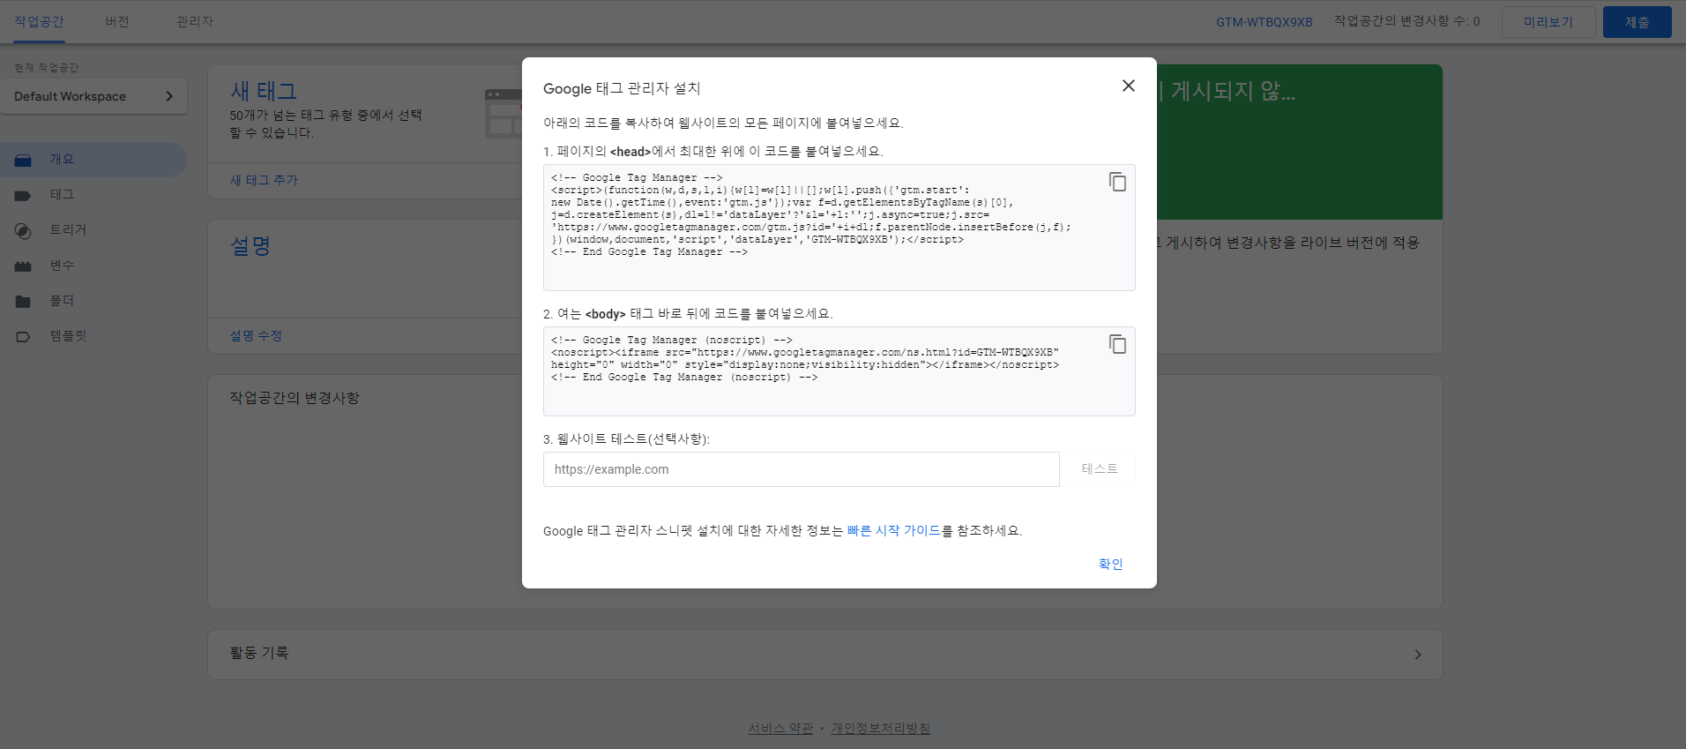Copy the noscript body code snippet
This screenshot has height=749, width=1686.
1117,344
